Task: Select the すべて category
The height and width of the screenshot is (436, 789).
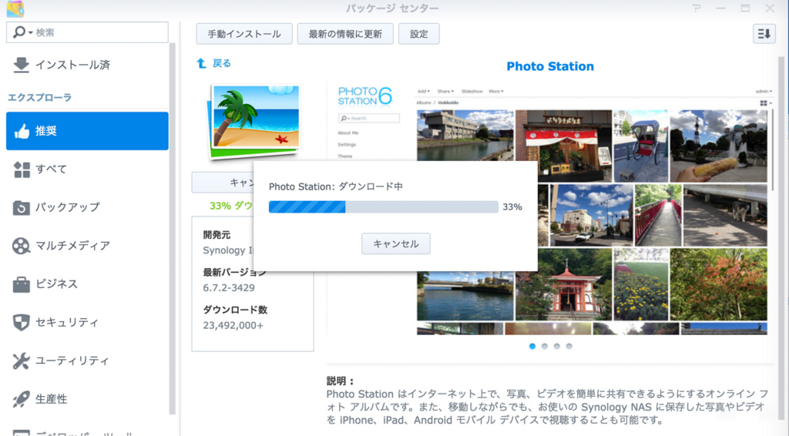Action: pyautogui.click(x=88, y=169)
